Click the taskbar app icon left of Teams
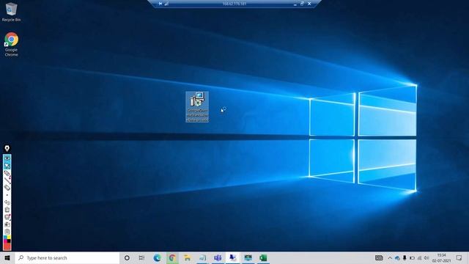This screenshot has height=264, width=469. (202, 257)
